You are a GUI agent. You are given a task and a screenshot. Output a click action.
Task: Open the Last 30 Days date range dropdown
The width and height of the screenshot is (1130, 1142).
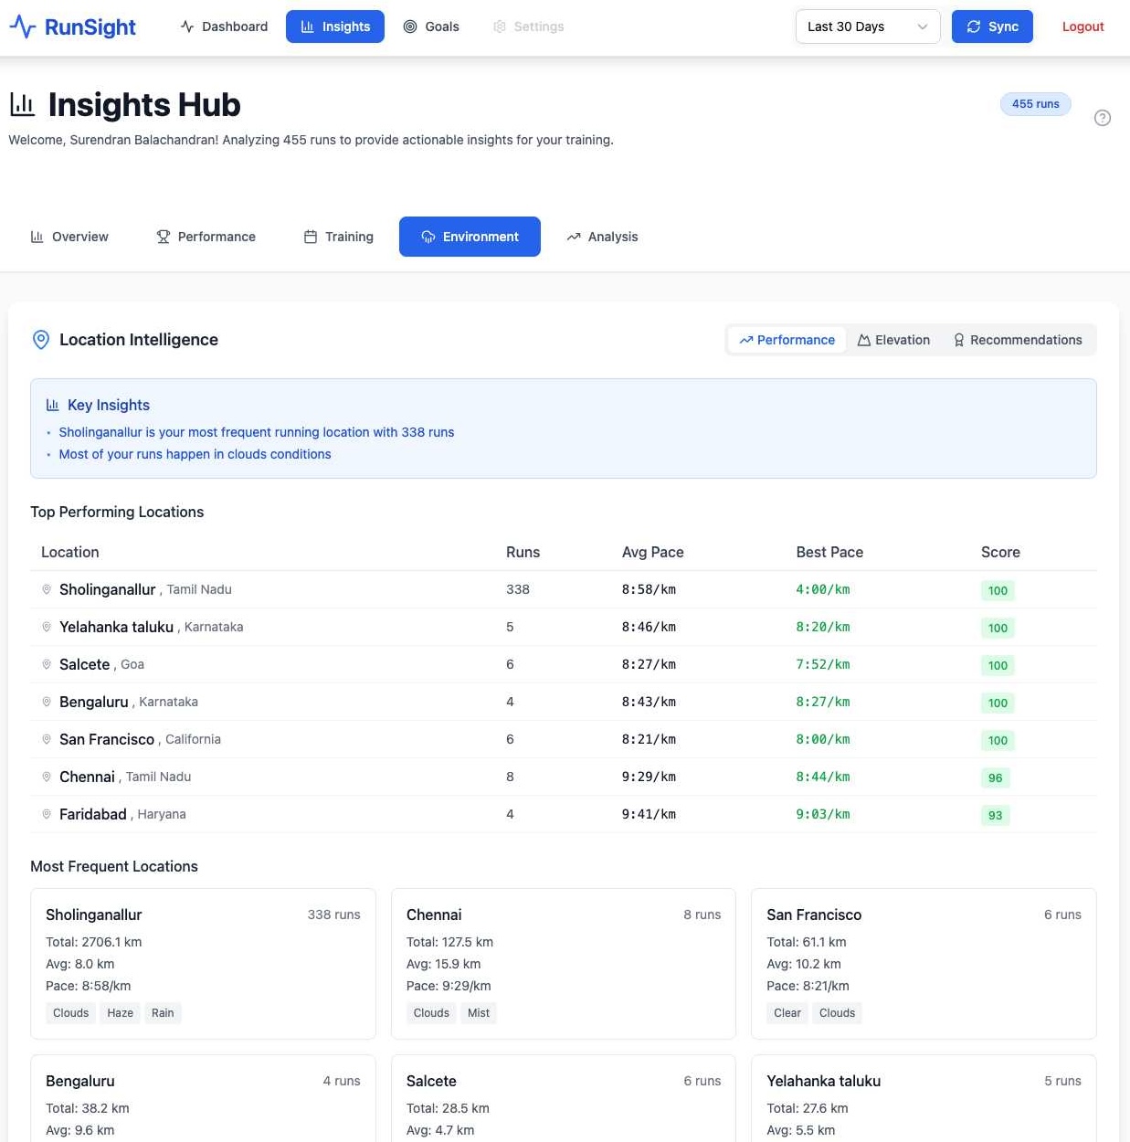pos(868,26)
